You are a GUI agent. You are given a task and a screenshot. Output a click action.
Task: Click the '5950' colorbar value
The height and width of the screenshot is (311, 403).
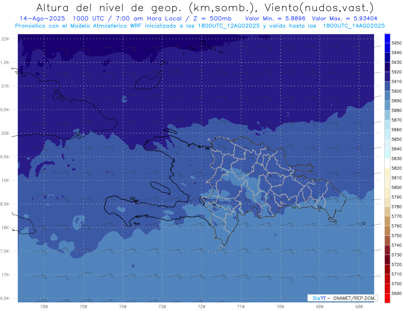pos(397,43)
